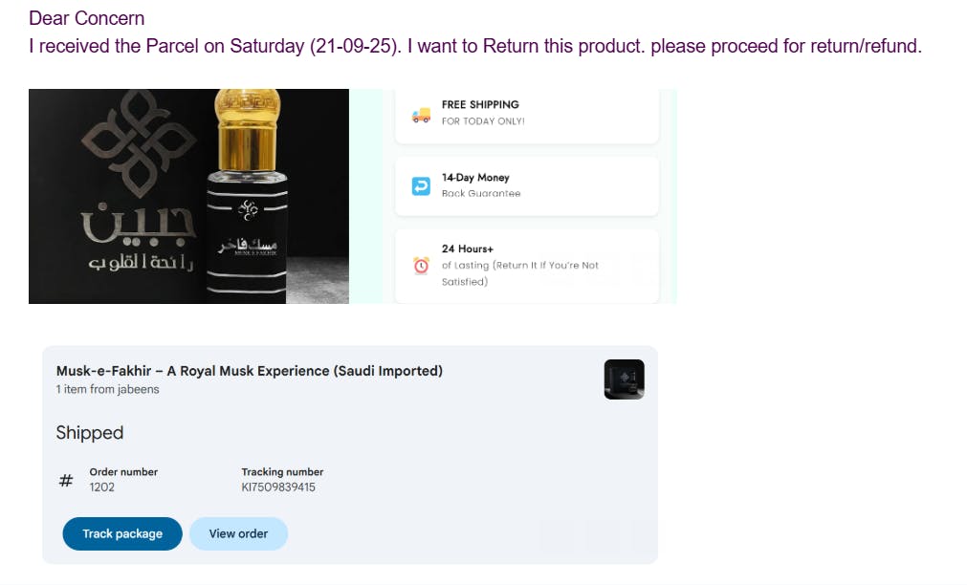The width and height of the screenshot is (967, 585).
Task: Click the 14-Day Money Back Guarantee text
Action: [480, 185]
